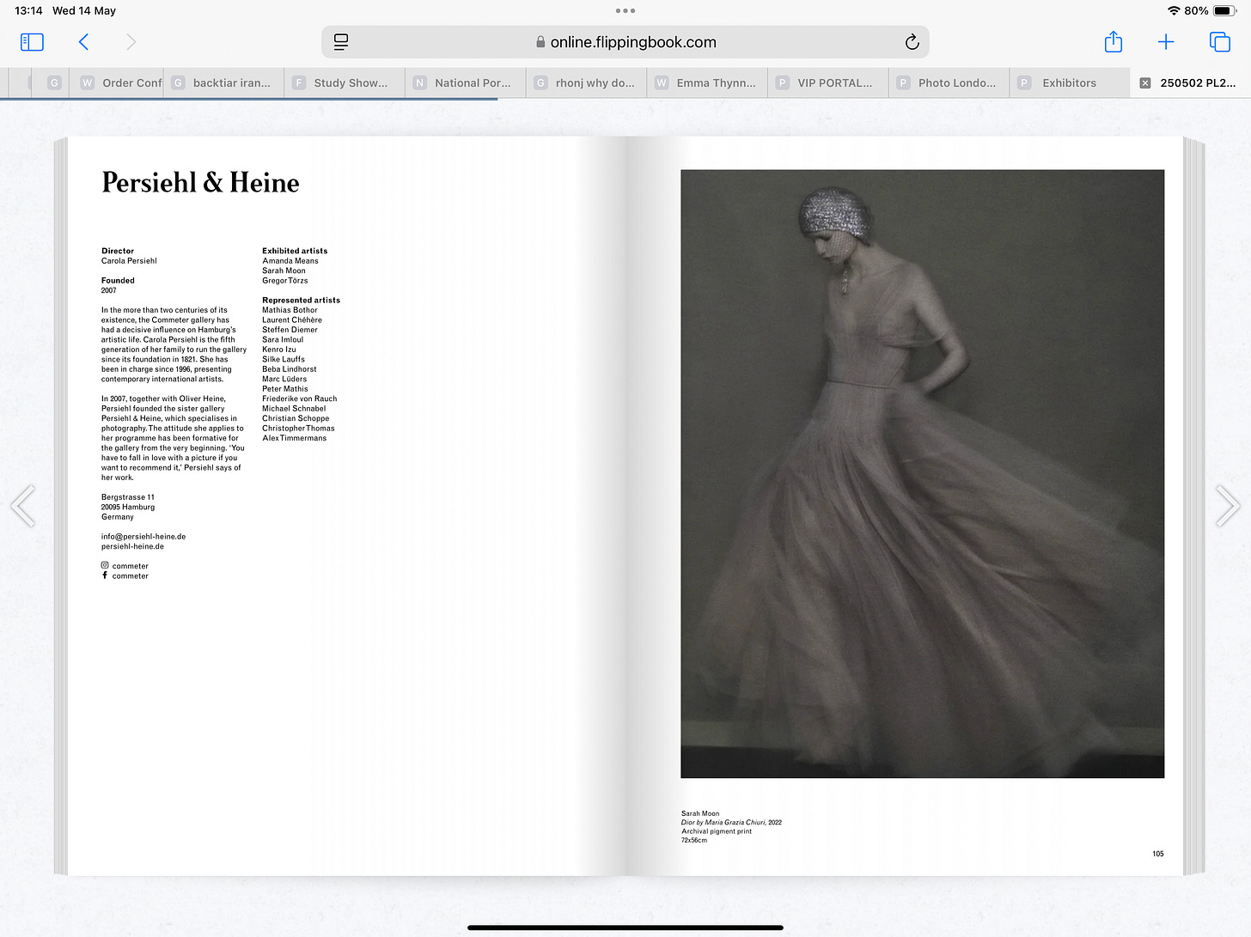
Task: Open the Instagram commeter link
Action: (125, 566)
